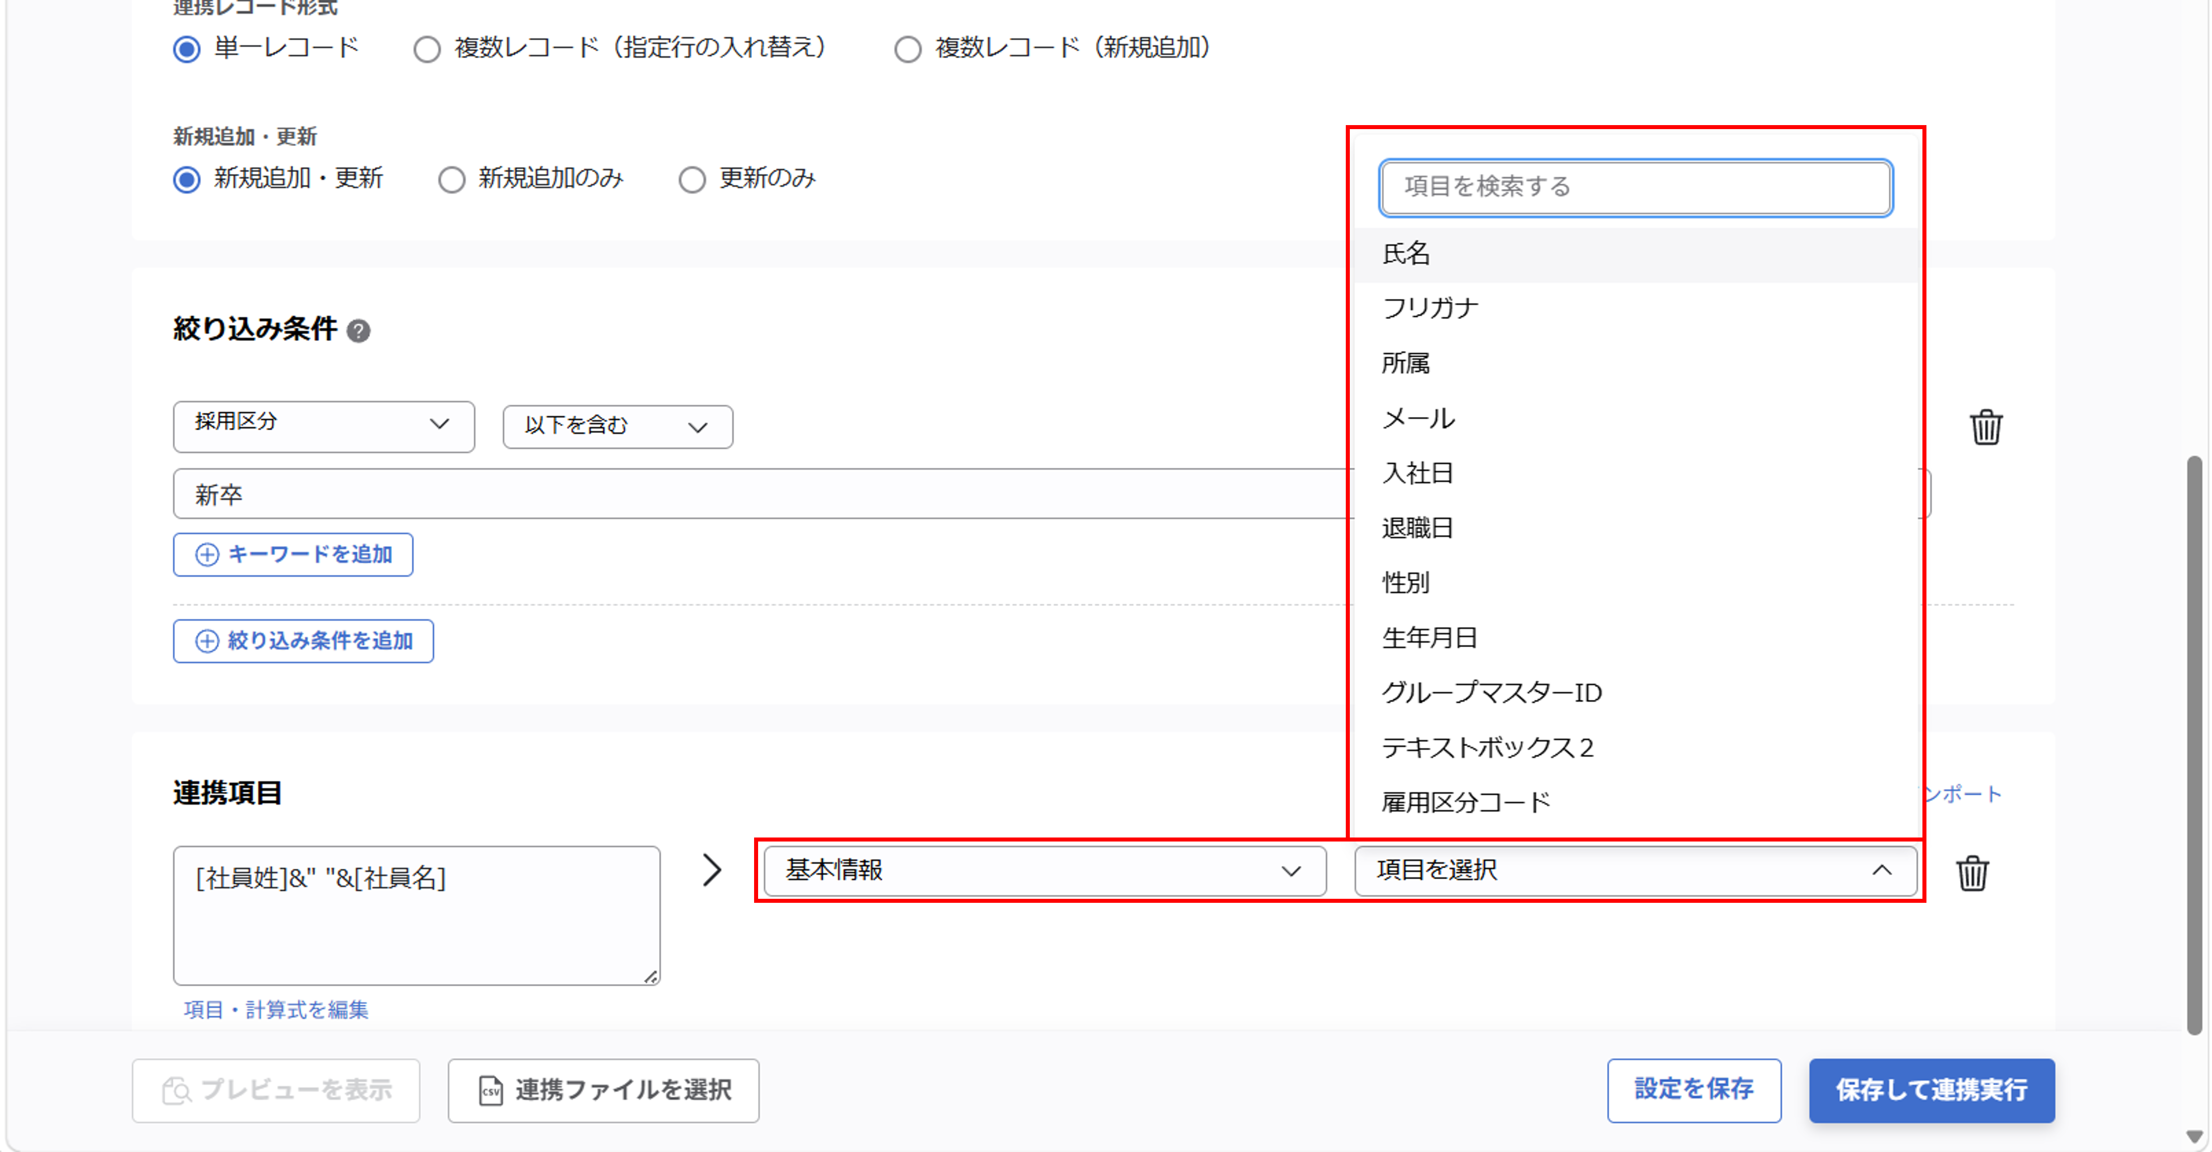The height and width of the screenshot is (1152, 2212).
Task: Collapse the 項目を選択 dropdown
Action: (1635, 871)
